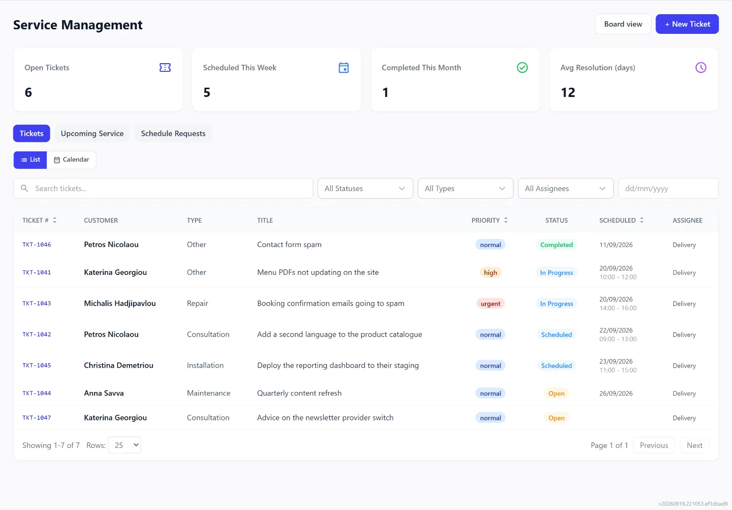Click the title 'Quarterly content refresh'
This screenshot has height=510, width=732.
tap(299, 393)
